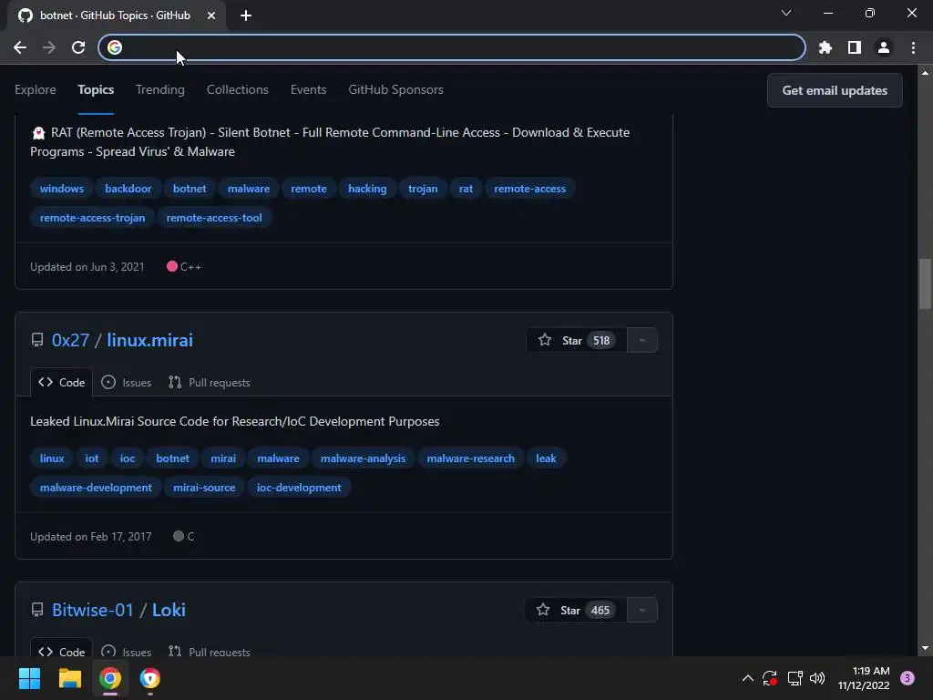Open the tab search chevron
The height and width of the screenshot is (700, 933).
tap(786, 13)
